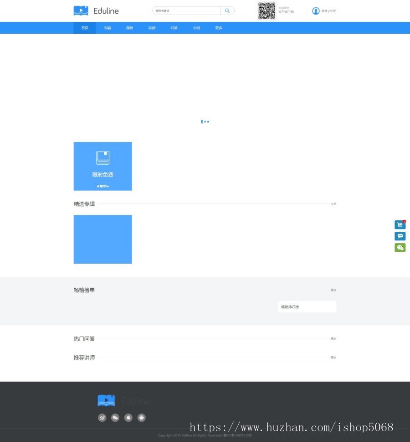Open the floating shopping cart icon
The height and width of the screenshot is (442, 410).
[x=400, y=225]
